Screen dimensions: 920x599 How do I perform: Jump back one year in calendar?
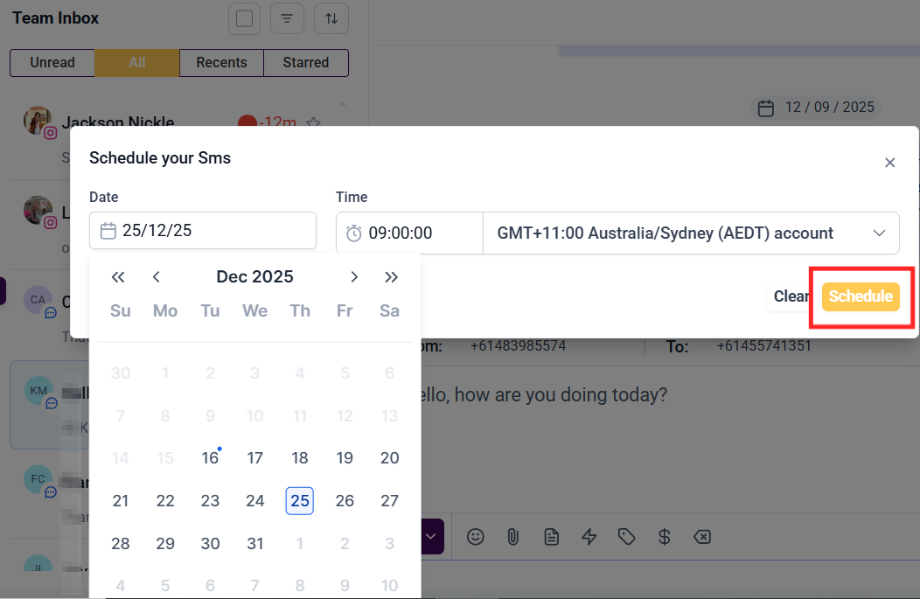tap(118, 277)
